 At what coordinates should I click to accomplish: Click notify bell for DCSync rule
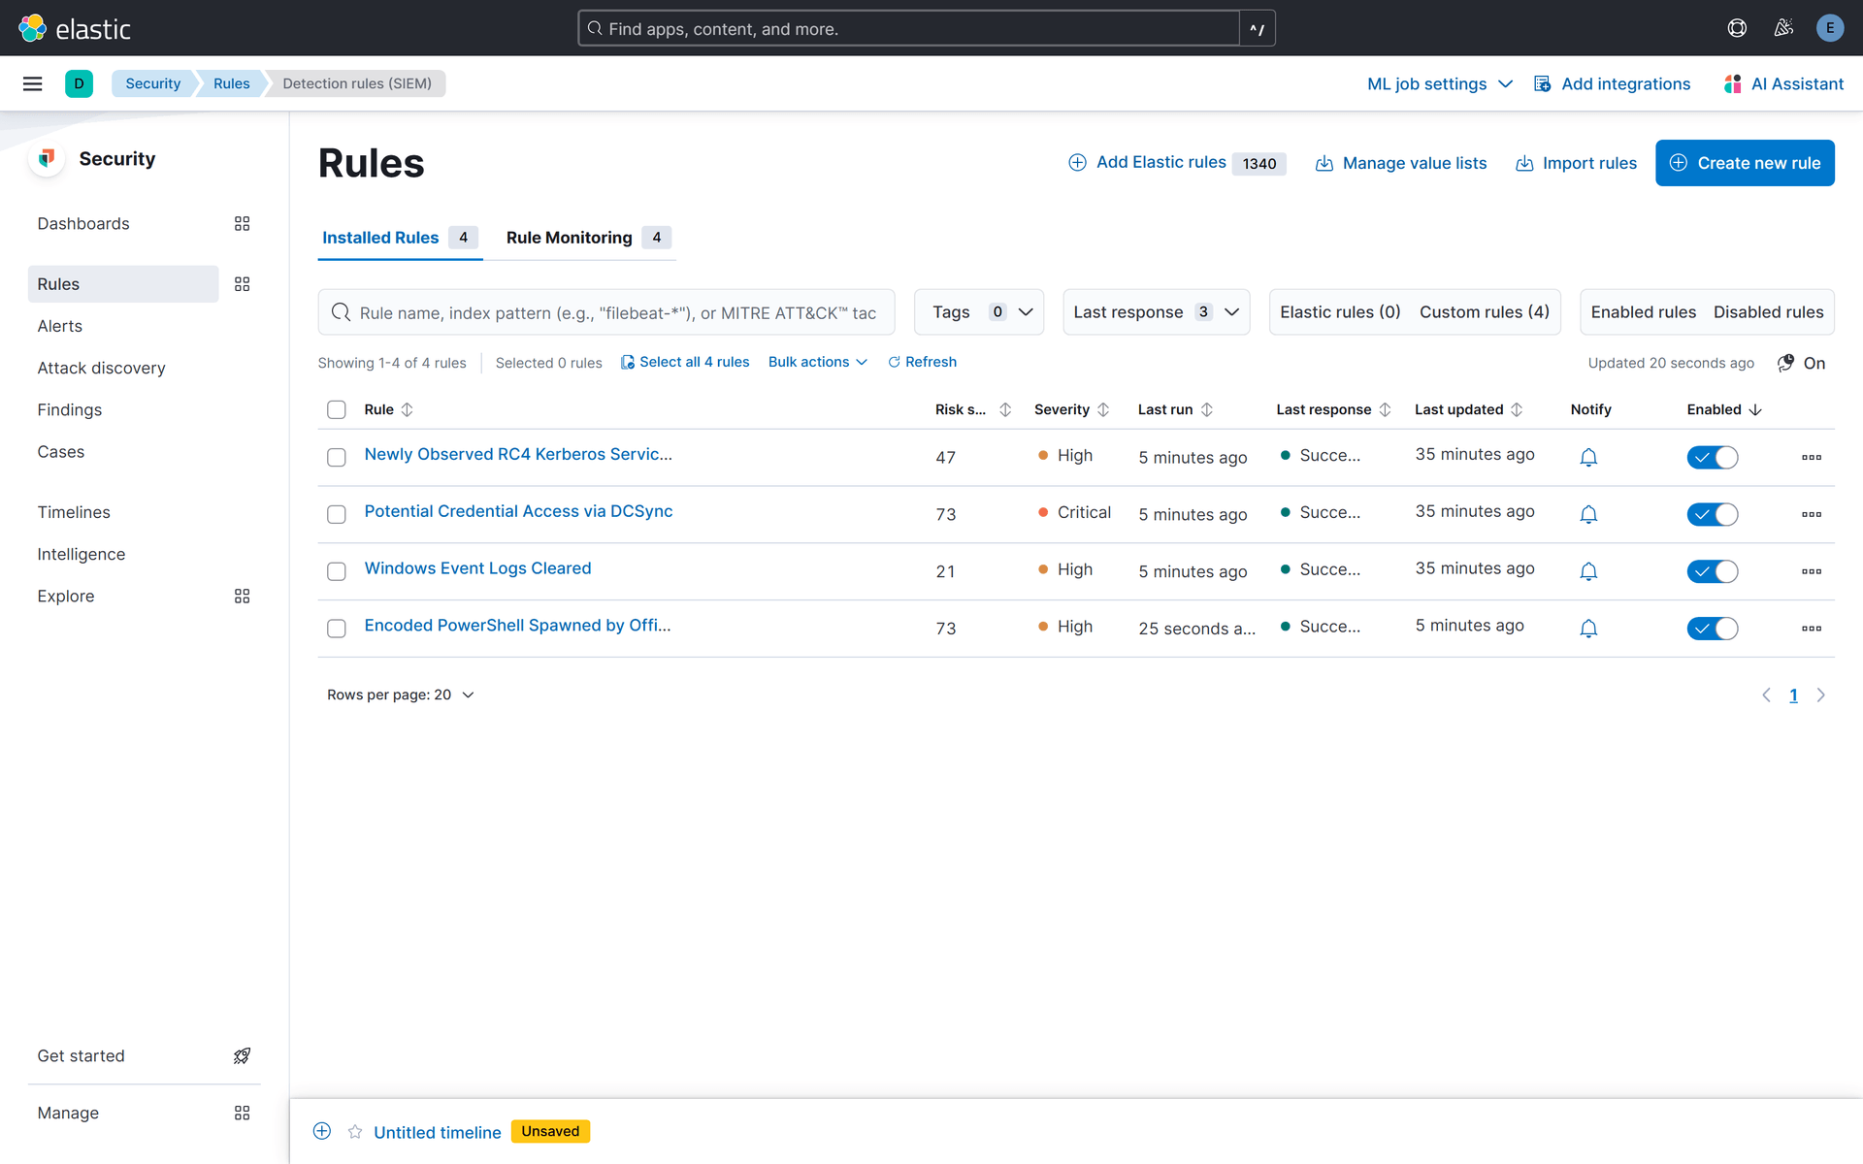[x=1588, y=514]
